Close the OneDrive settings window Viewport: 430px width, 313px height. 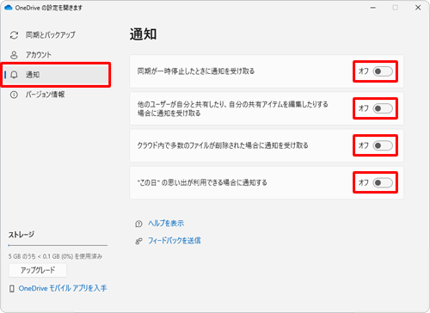pyautogui.click(x=418, y=8)
